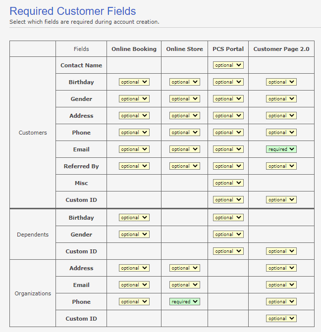Open Dependents Gender dropdown for PCS Portal
Screen dimensions: 321x332
pyautogui.click(x=228, y=235)
